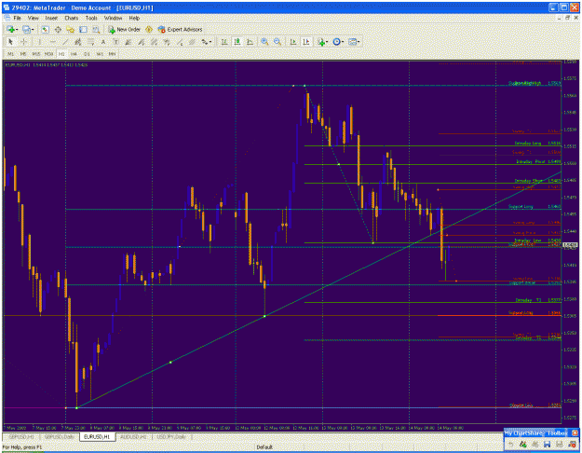This screenshot has height=453, width=582.
Task: Switch to line chart display
Action: [250, 42]
